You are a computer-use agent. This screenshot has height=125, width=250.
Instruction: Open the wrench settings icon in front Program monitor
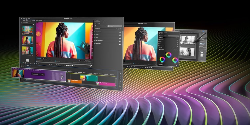[84, 61]
